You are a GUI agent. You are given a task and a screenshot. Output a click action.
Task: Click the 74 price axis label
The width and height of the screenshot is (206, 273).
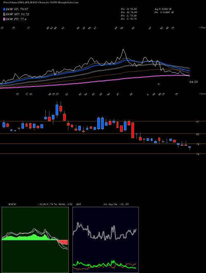[197, 154]
